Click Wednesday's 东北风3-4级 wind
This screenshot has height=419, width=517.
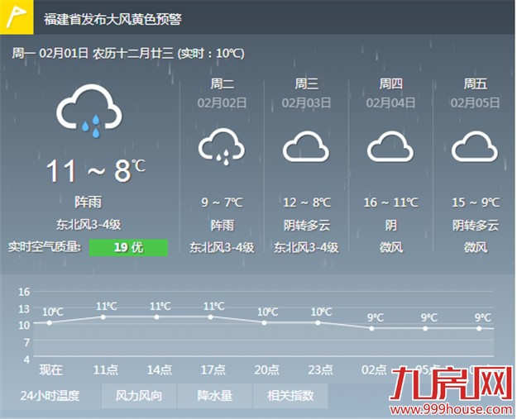pos(306,247)
